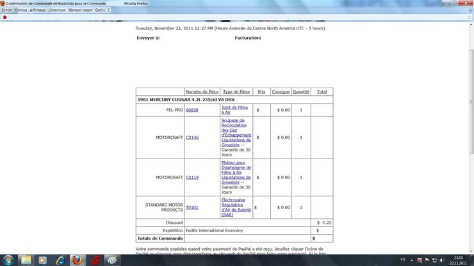The width and height of the screenshot is (474, 266).
Task: Open Windows Media Player from taskbar
Action: coord(43,260)
